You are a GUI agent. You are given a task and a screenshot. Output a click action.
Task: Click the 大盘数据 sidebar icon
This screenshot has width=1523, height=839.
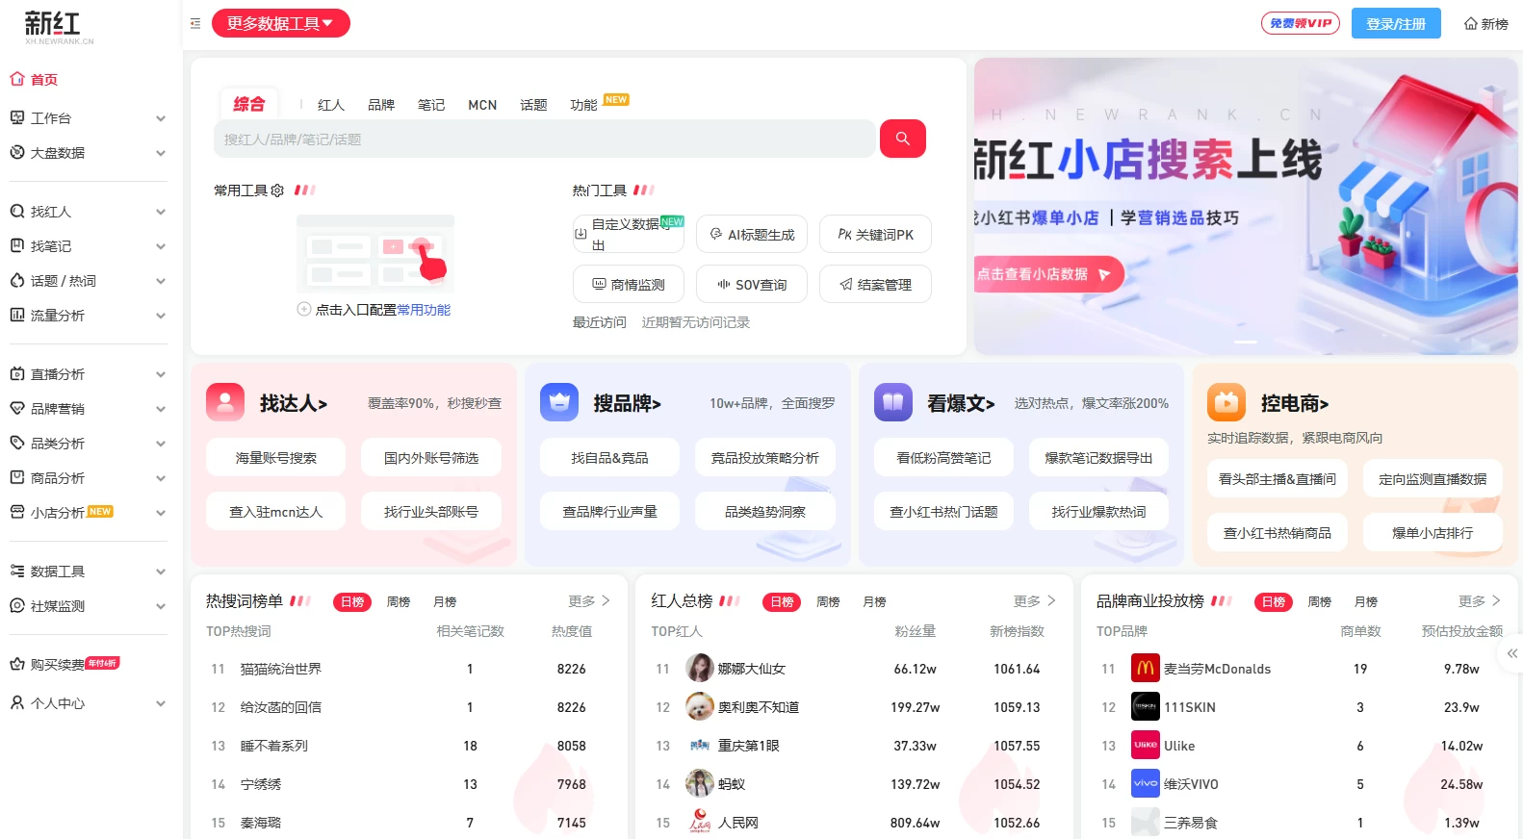(16, 152)
